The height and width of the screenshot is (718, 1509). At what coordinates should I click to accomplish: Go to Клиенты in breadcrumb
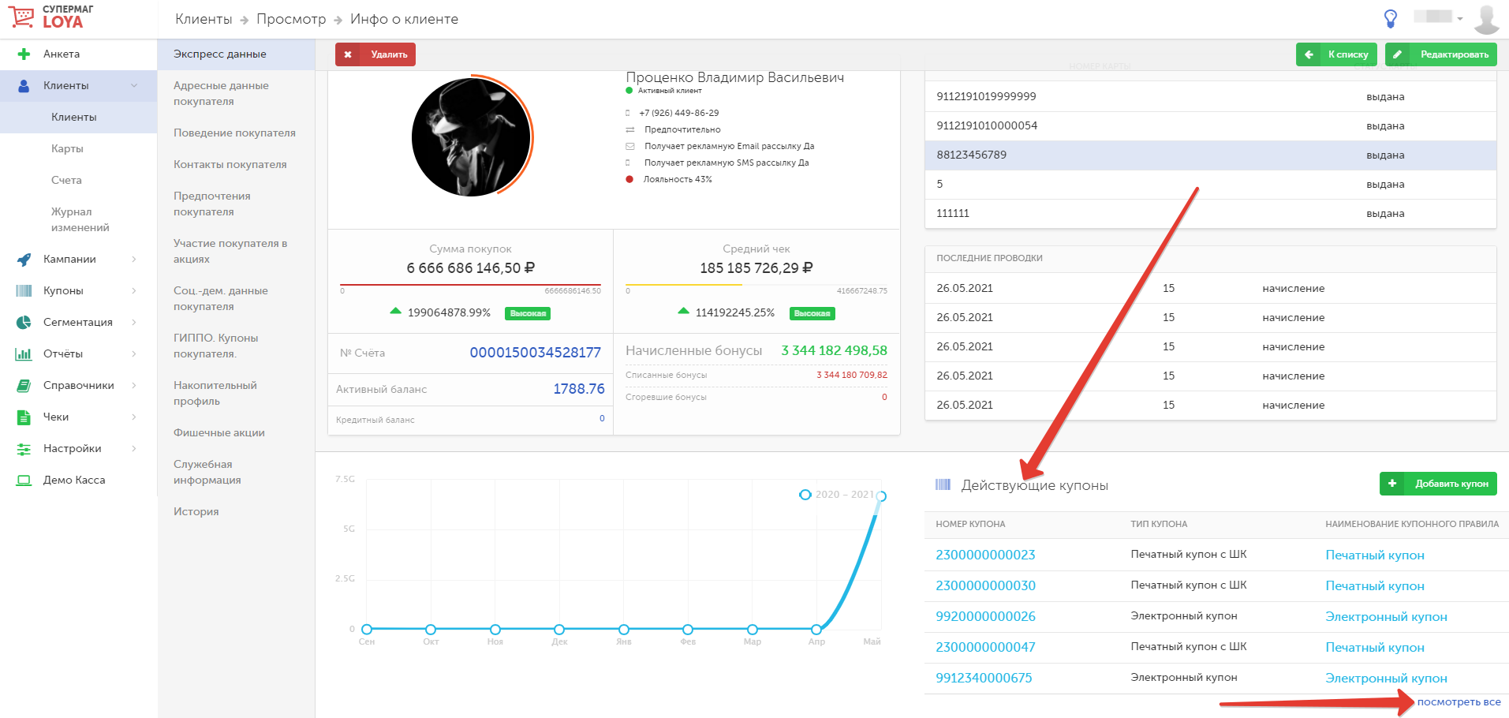coord(204,19)
